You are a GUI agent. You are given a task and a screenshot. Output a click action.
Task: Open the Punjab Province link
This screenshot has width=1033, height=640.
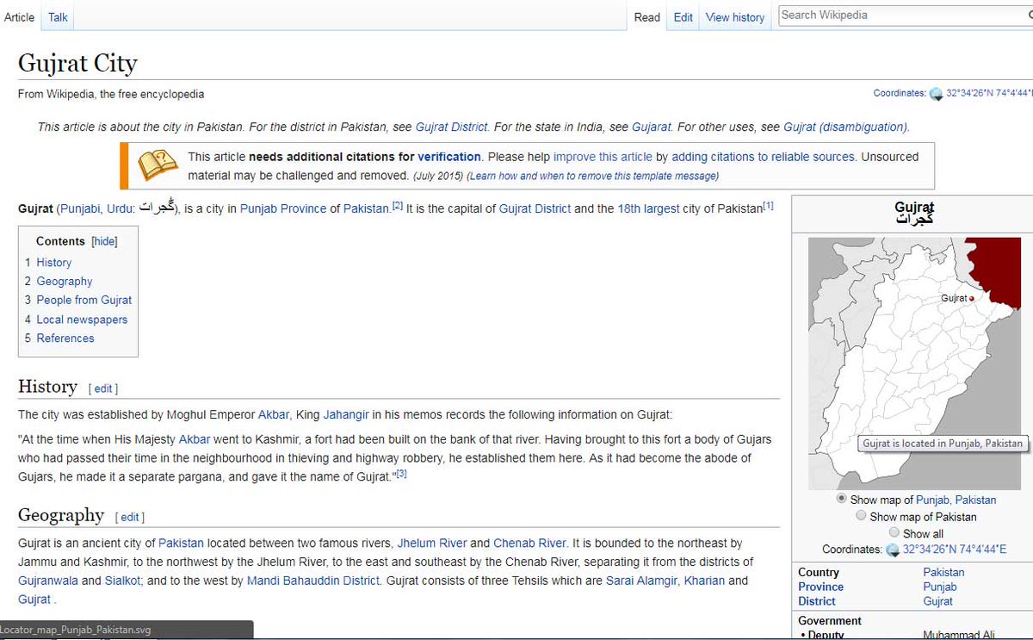[283, 208]
